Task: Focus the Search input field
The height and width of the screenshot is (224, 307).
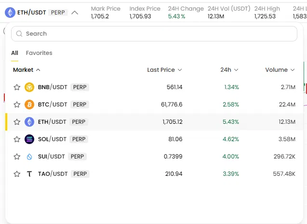Action: (154, 34)
